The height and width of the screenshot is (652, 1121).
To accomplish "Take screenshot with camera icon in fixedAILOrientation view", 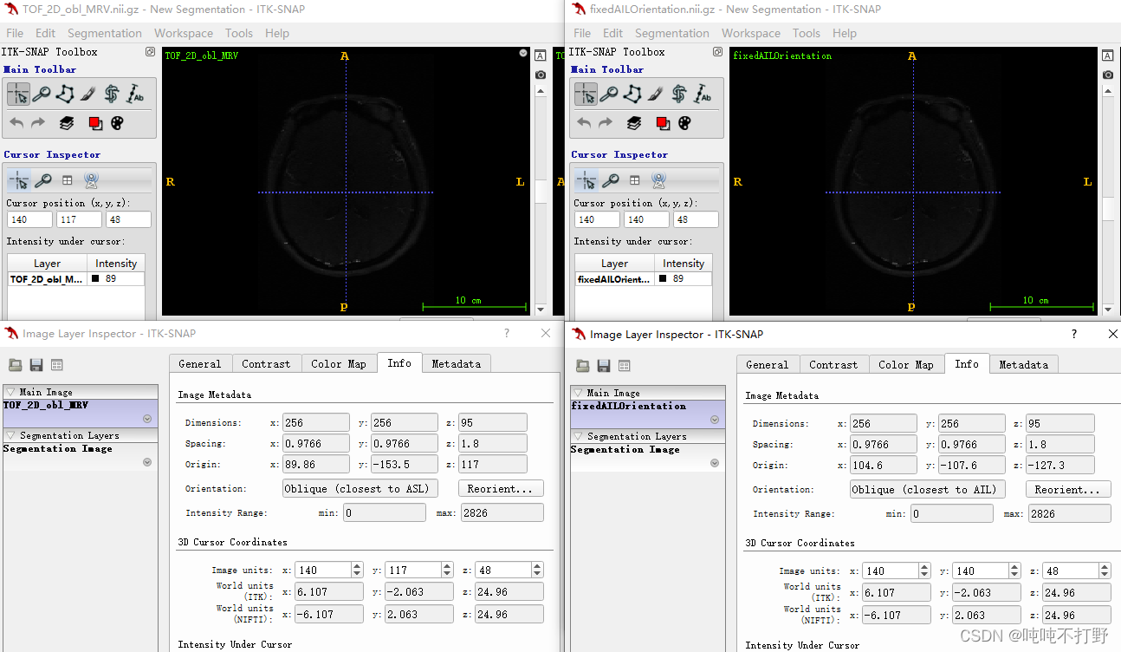I will point(1108,75).
